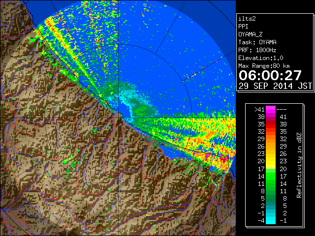Screen dimensions: 315x236
Task: Pick the cyan -4 to -1 dBZ legend swatch
Action: point(271,221)
